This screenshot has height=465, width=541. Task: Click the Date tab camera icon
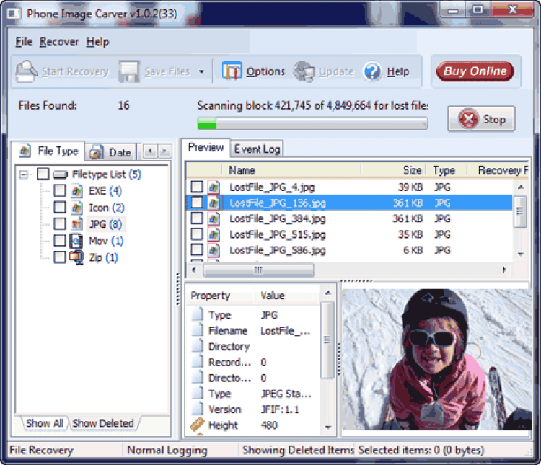coord(96,152)
